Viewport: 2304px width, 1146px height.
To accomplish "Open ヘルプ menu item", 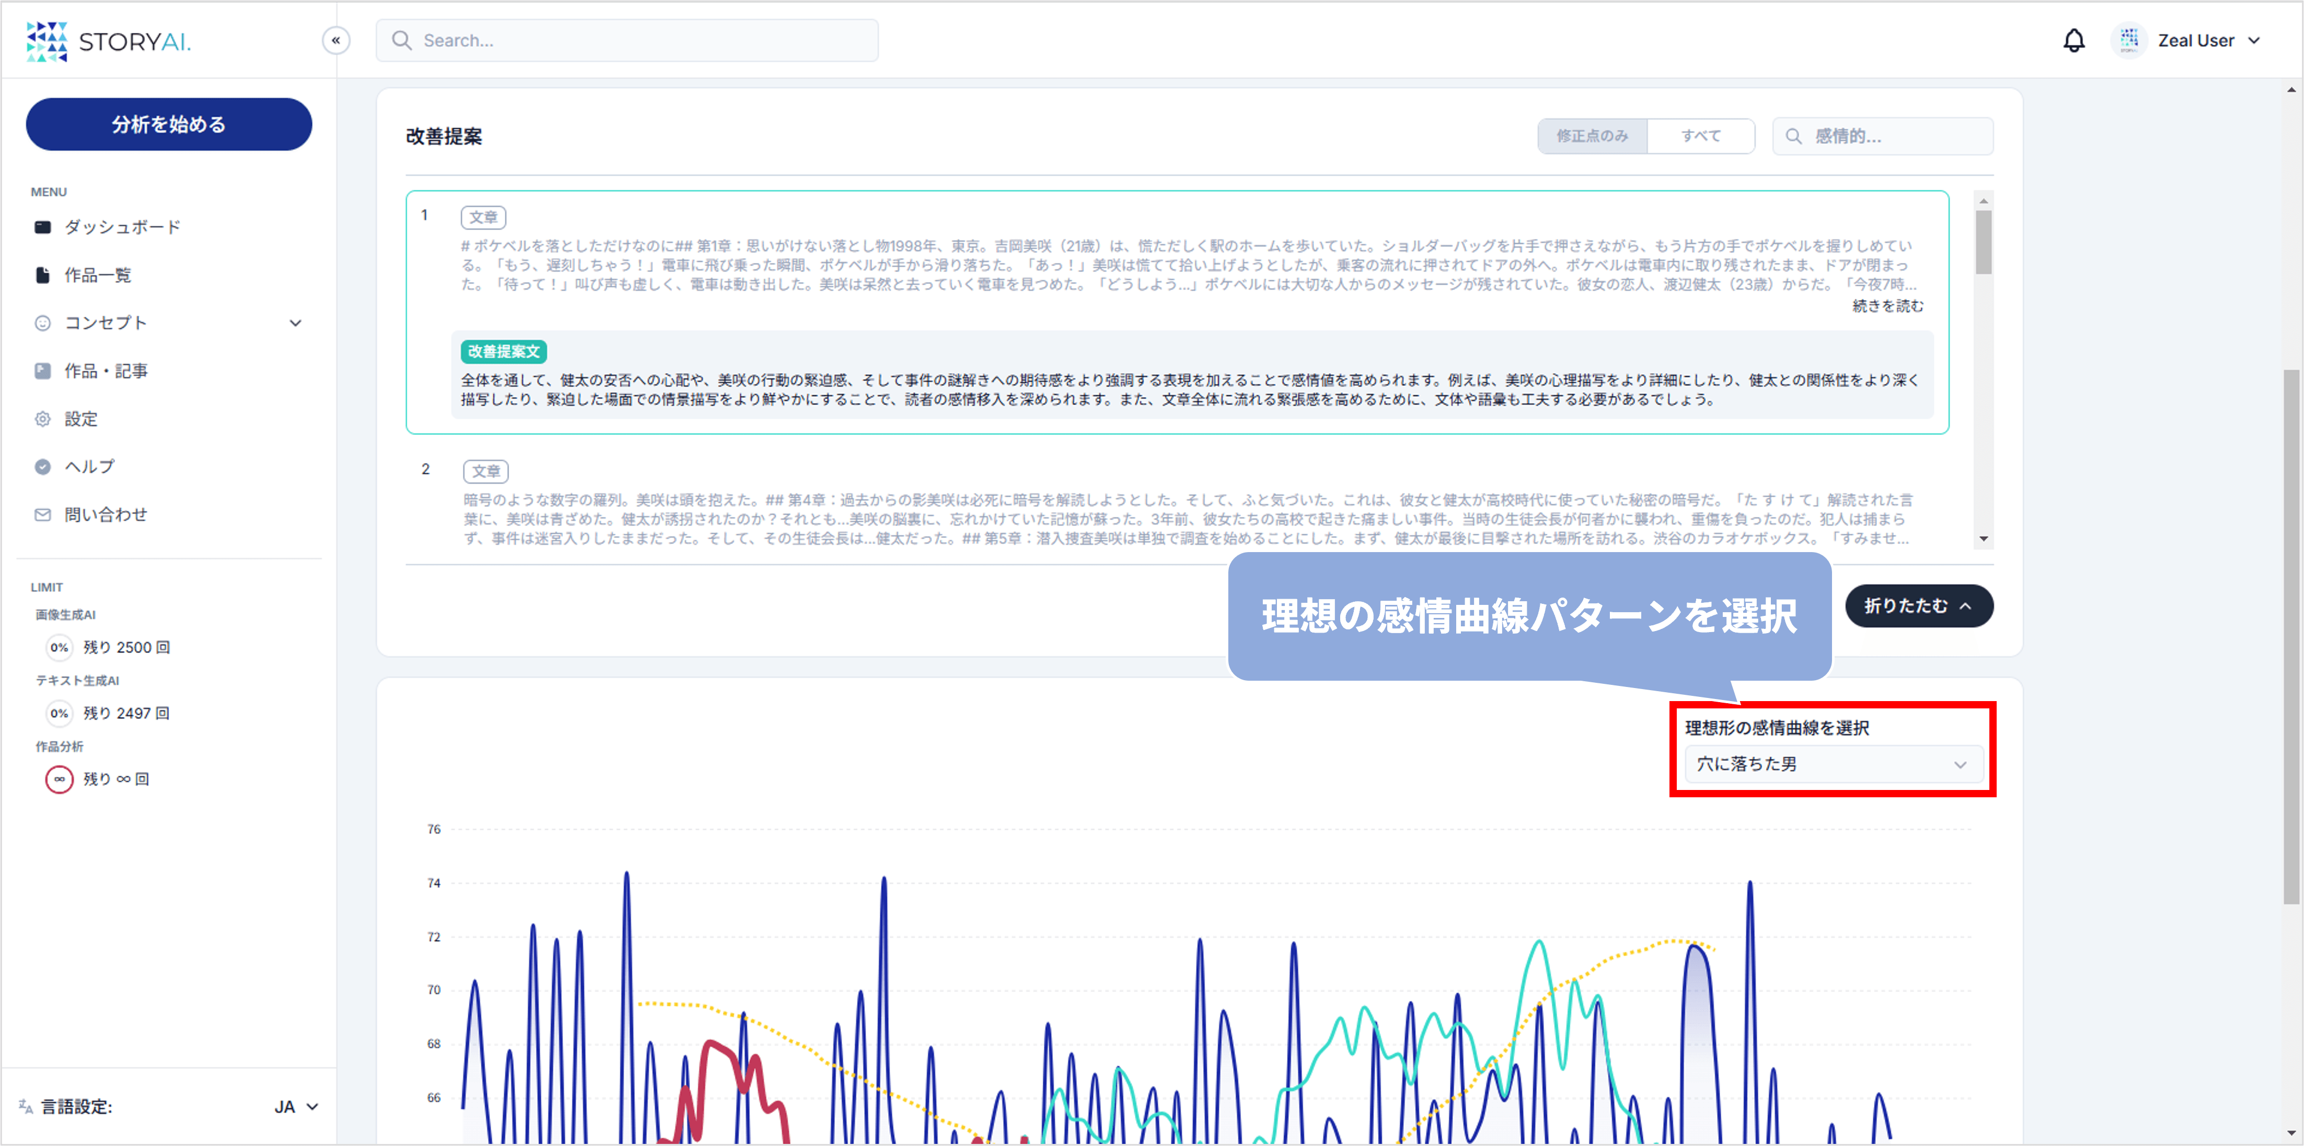I will coord(89,466).
